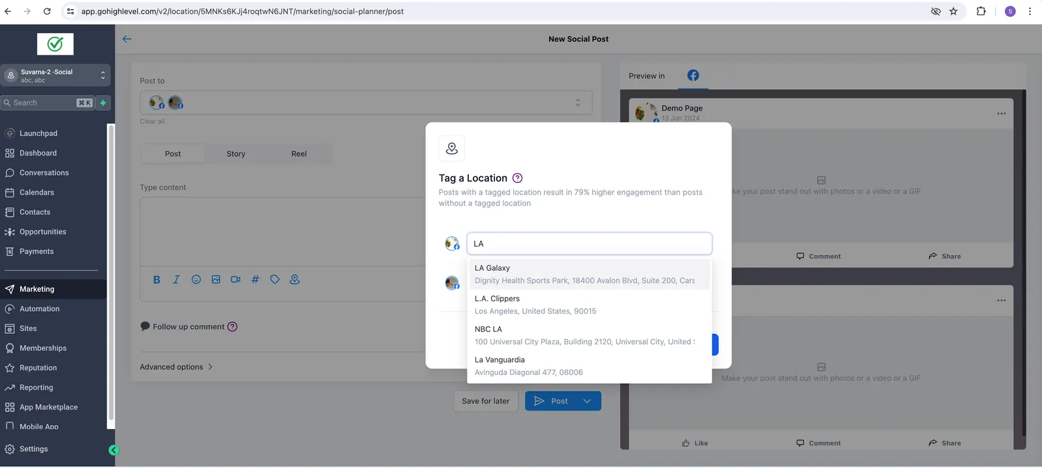This screenshot has width=1042, height=468.
Task: Select L.A. Clippers location suggestion
Action: 589,305
